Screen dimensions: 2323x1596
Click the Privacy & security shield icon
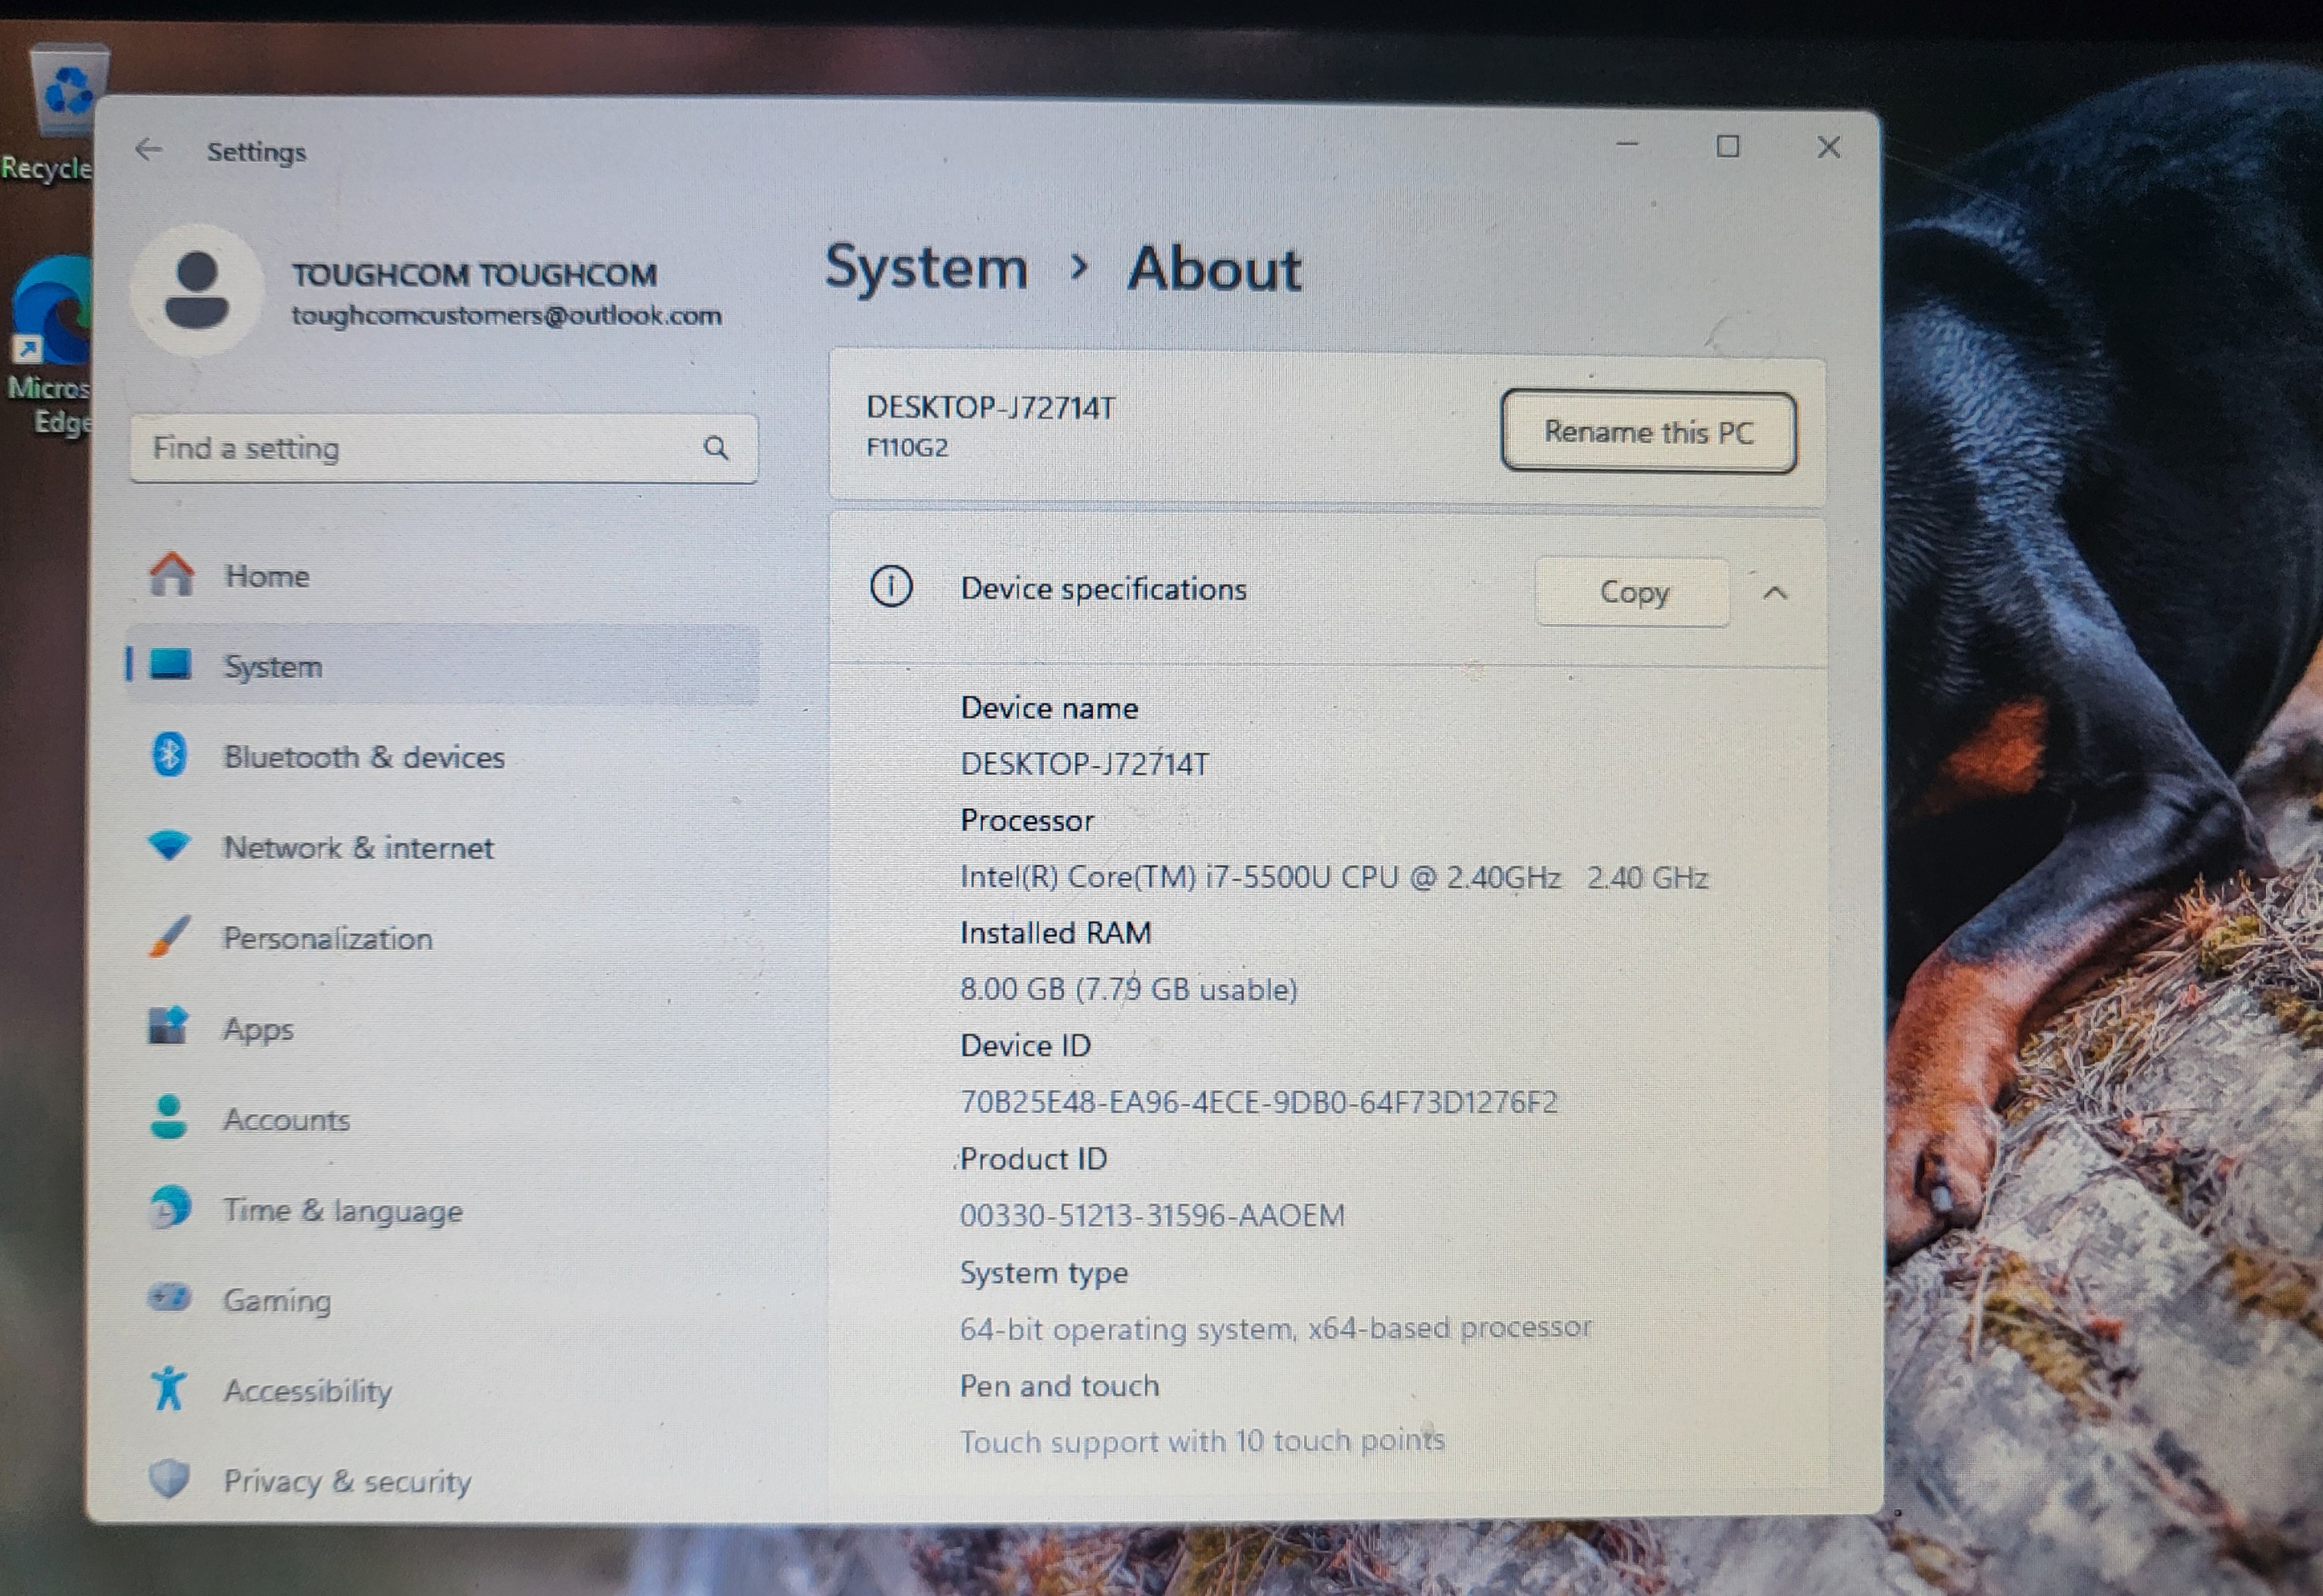169,1479
